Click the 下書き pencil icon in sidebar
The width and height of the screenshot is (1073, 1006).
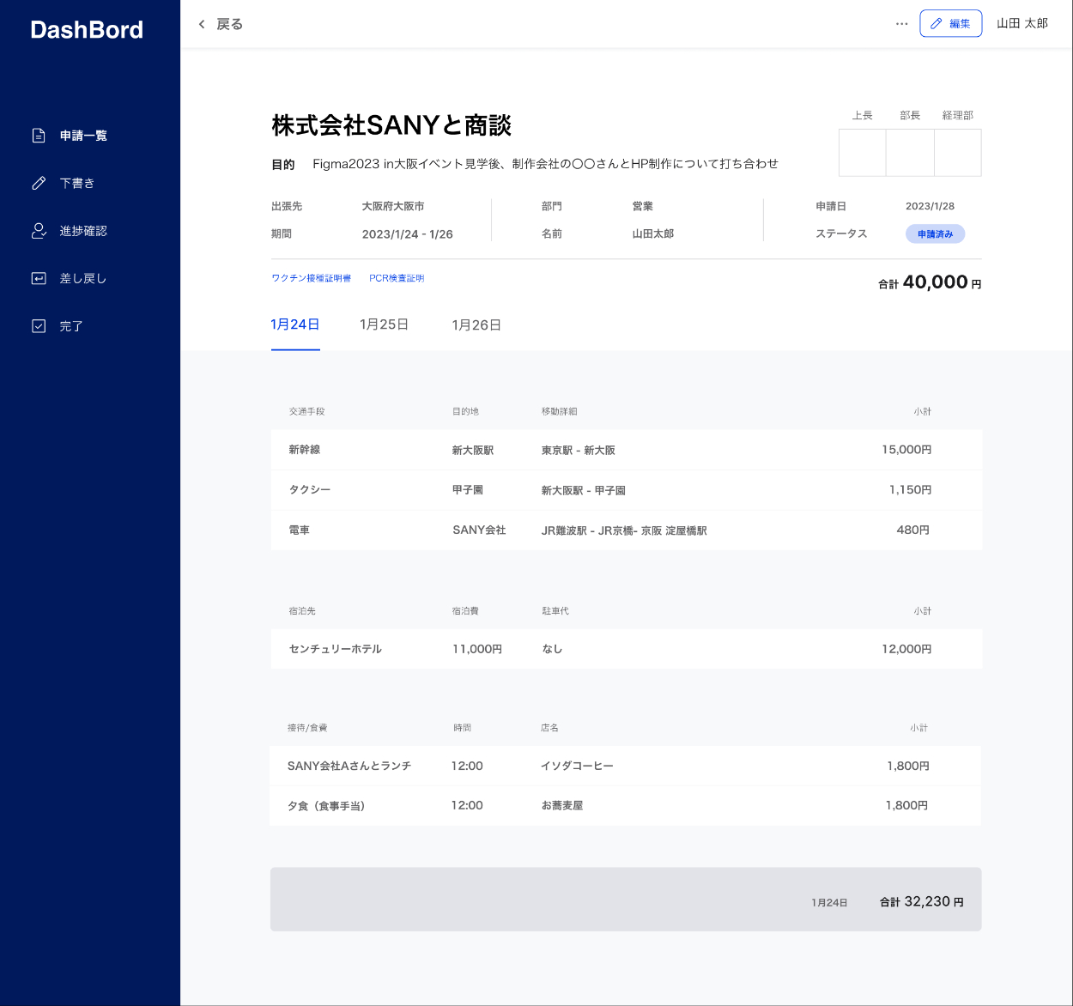(x=39, y=183)
